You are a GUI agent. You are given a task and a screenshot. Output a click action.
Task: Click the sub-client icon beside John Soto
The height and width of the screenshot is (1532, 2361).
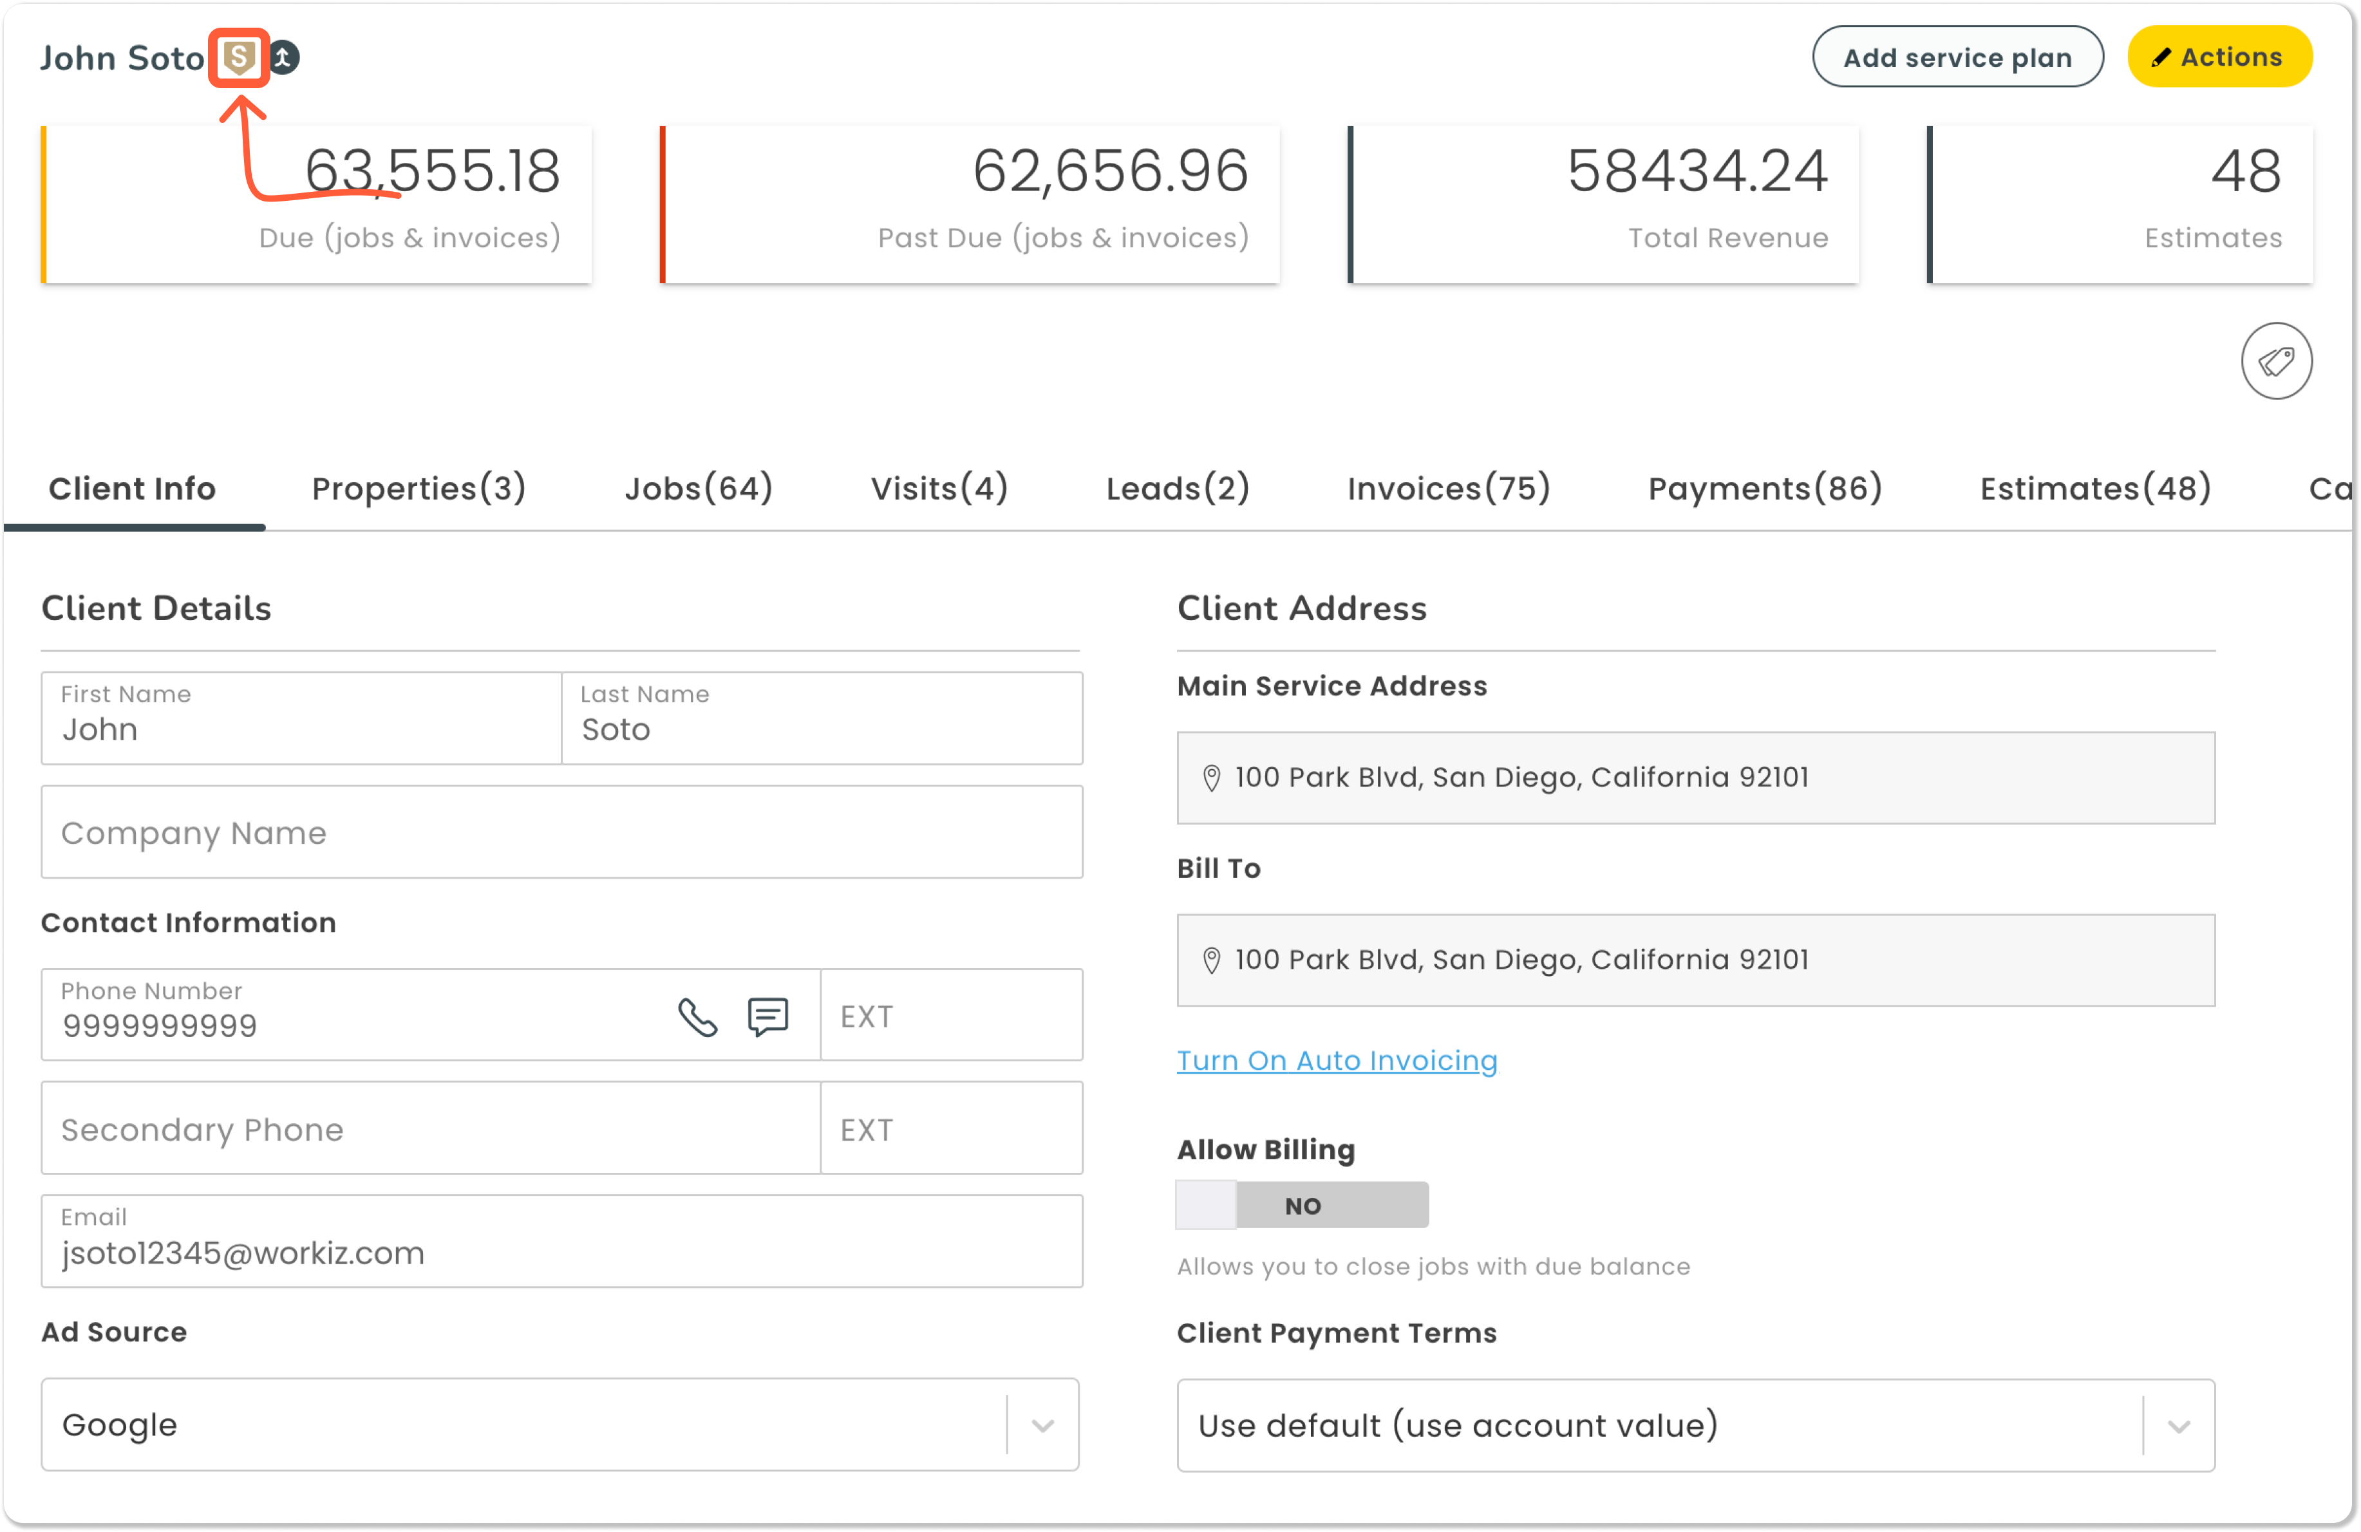tap(284, 57)
